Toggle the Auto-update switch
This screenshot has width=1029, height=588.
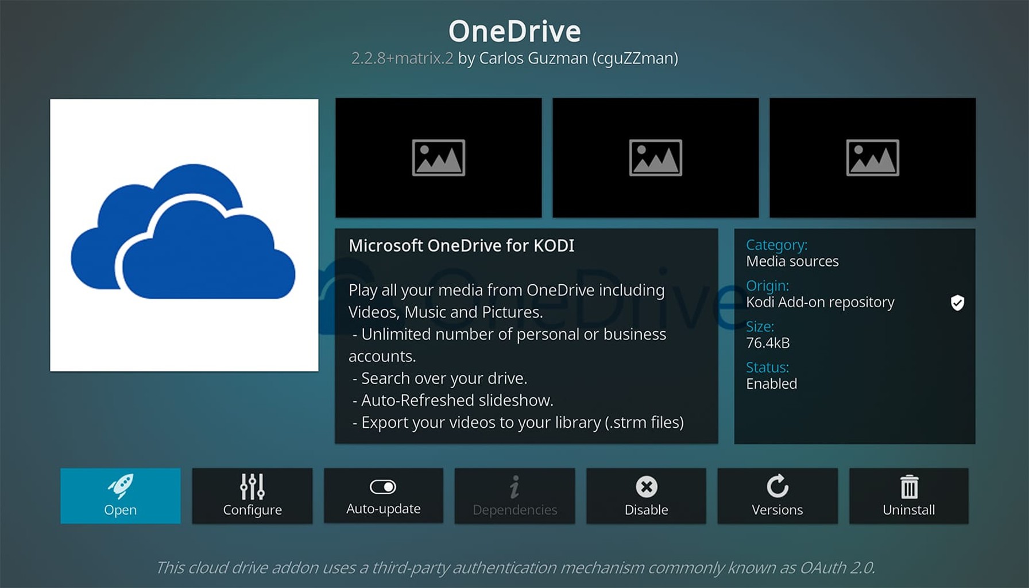coord(383,487)
